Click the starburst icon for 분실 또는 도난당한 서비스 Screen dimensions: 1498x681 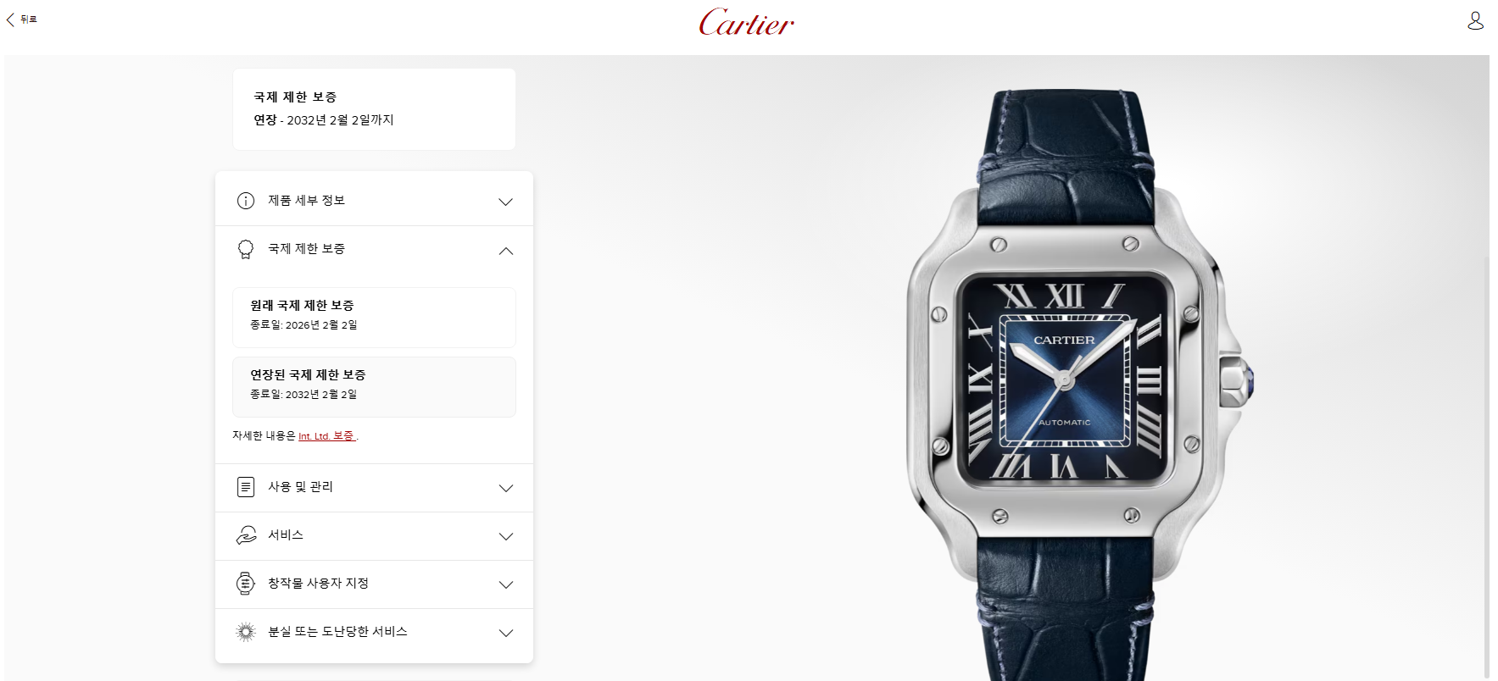(x=246, y=632)
